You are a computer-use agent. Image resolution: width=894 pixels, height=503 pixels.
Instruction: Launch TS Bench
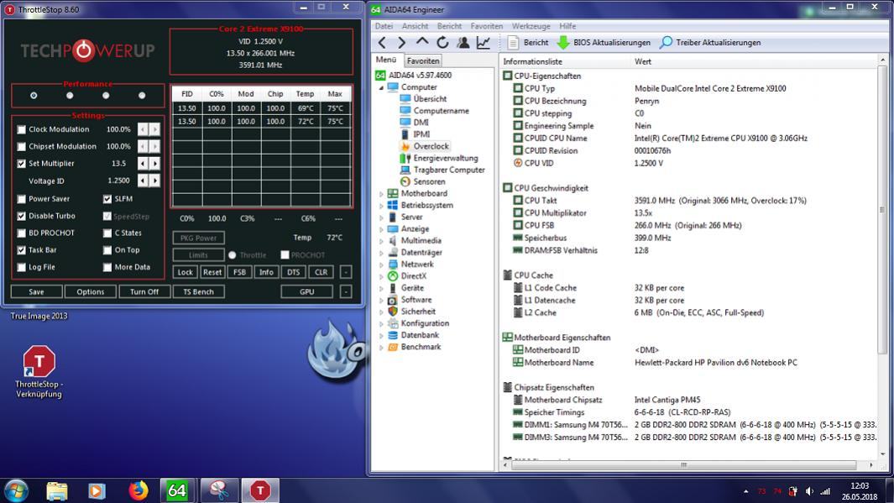(x=198, y=291)
